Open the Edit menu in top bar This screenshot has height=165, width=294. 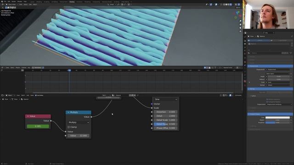coord(9,1)
